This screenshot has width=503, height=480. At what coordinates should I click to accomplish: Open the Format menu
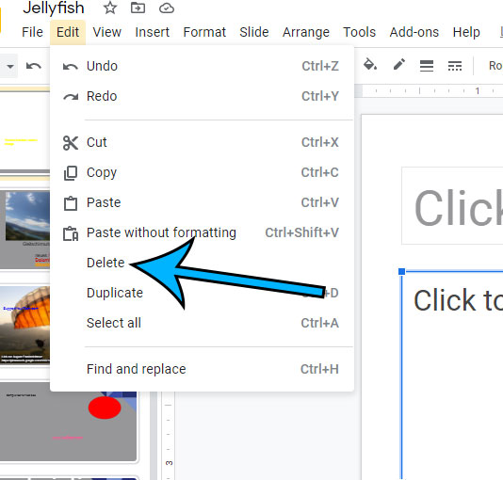(x=204, y=32)
